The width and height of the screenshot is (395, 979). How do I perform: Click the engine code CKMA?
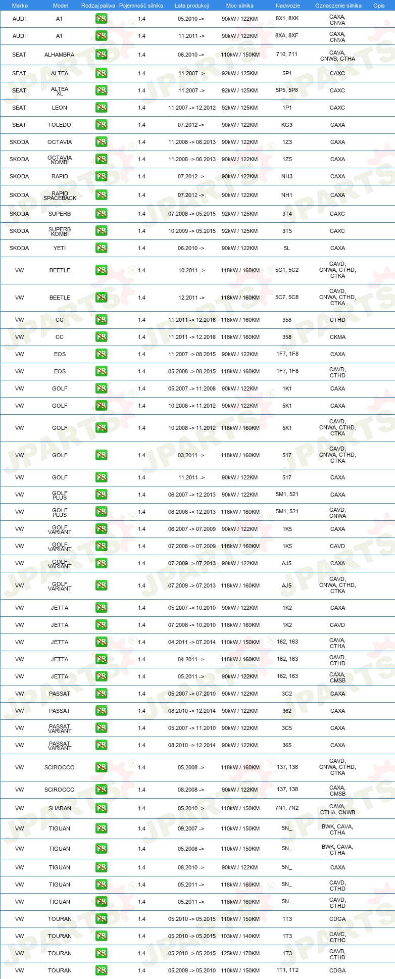[x=337, y=337]
